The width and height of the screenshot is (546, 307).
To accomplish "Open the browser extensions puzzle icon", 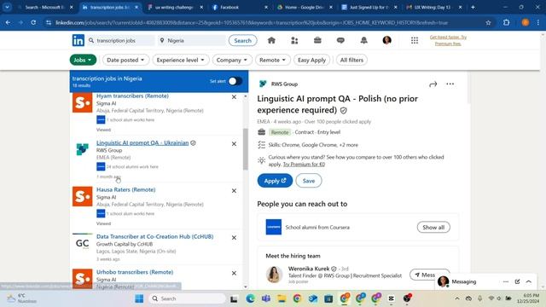I will (506, 23).
